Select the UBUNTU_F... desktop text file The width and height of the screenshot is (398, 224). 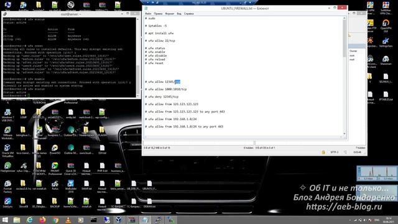pyautogui.click(x=149, y=185)
